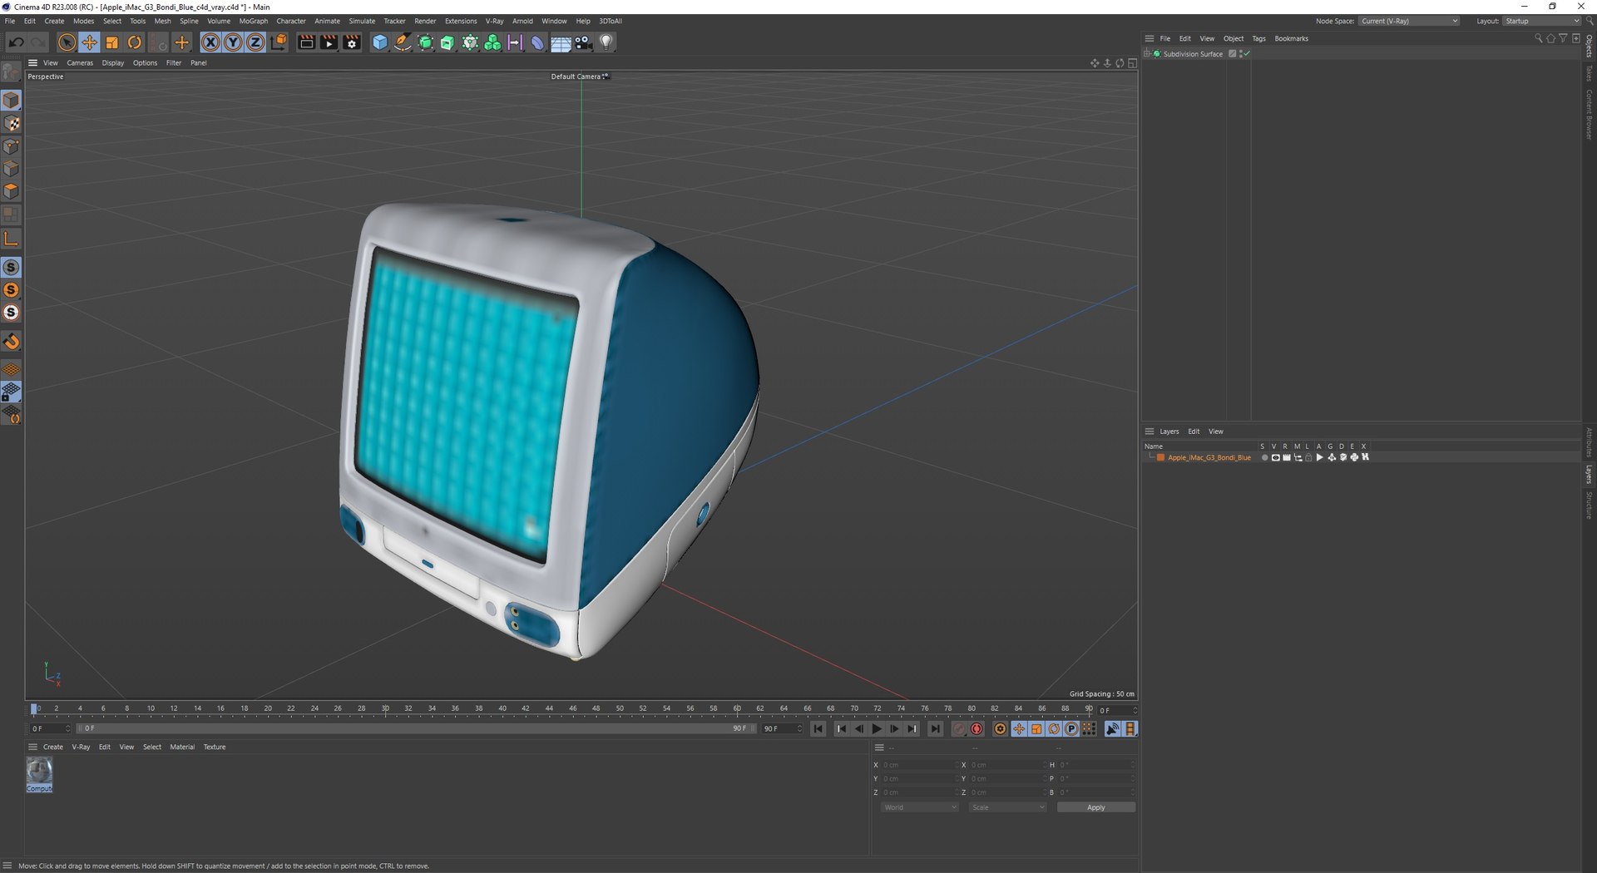Open the Subdivision Surface generators icon
The height and width of the screenshot is (873, 1597).
[x=425, y=42]
